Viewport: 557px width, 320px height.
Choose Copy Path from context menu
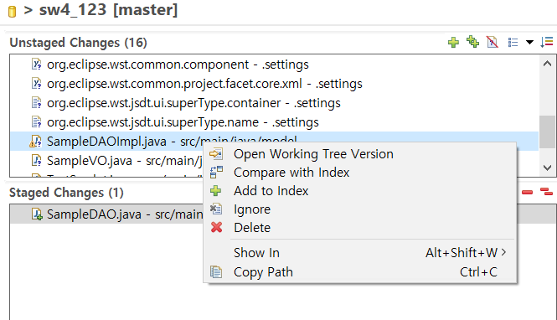[x=360, y=272]
